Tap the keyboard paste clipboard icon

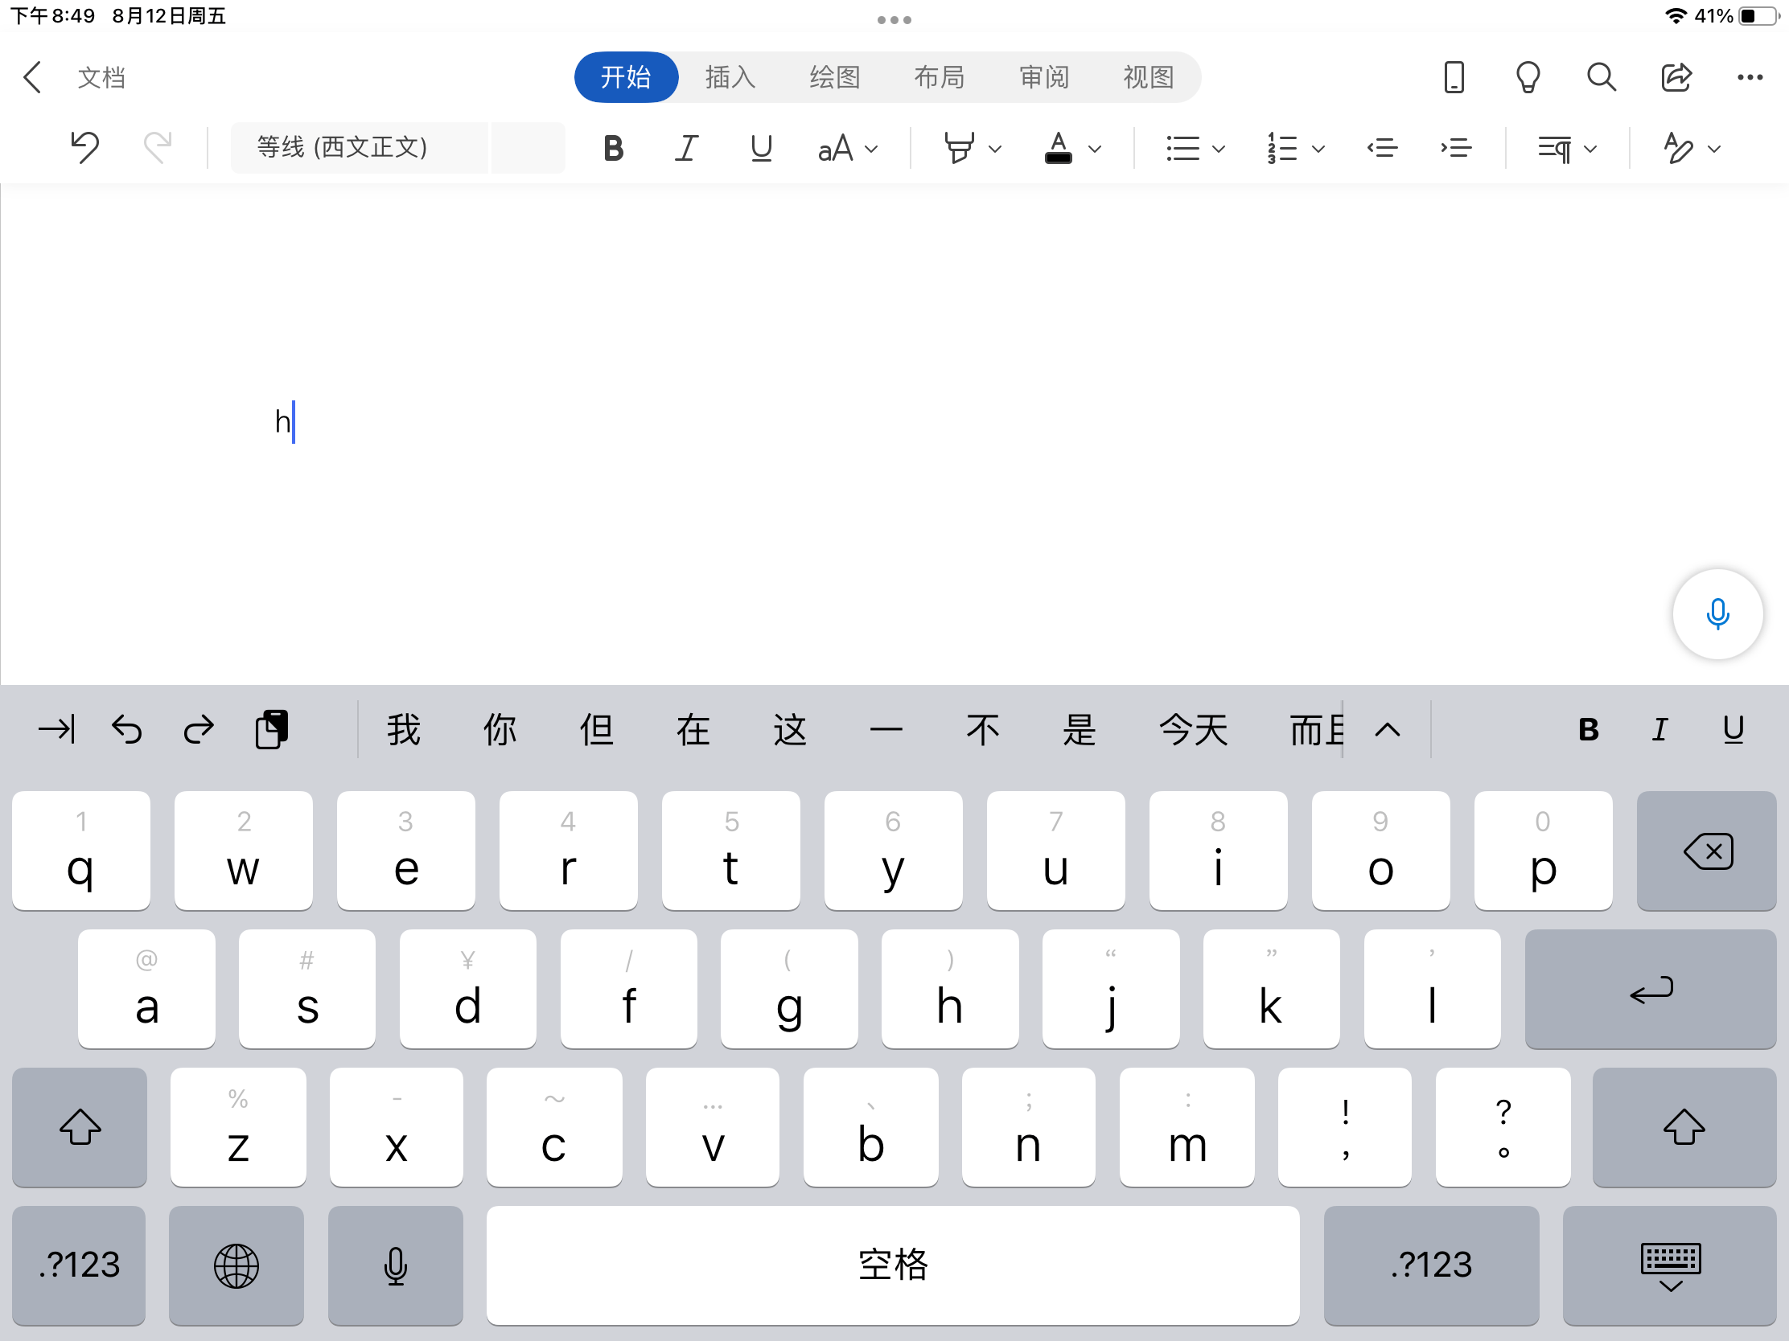pos(272,730)
